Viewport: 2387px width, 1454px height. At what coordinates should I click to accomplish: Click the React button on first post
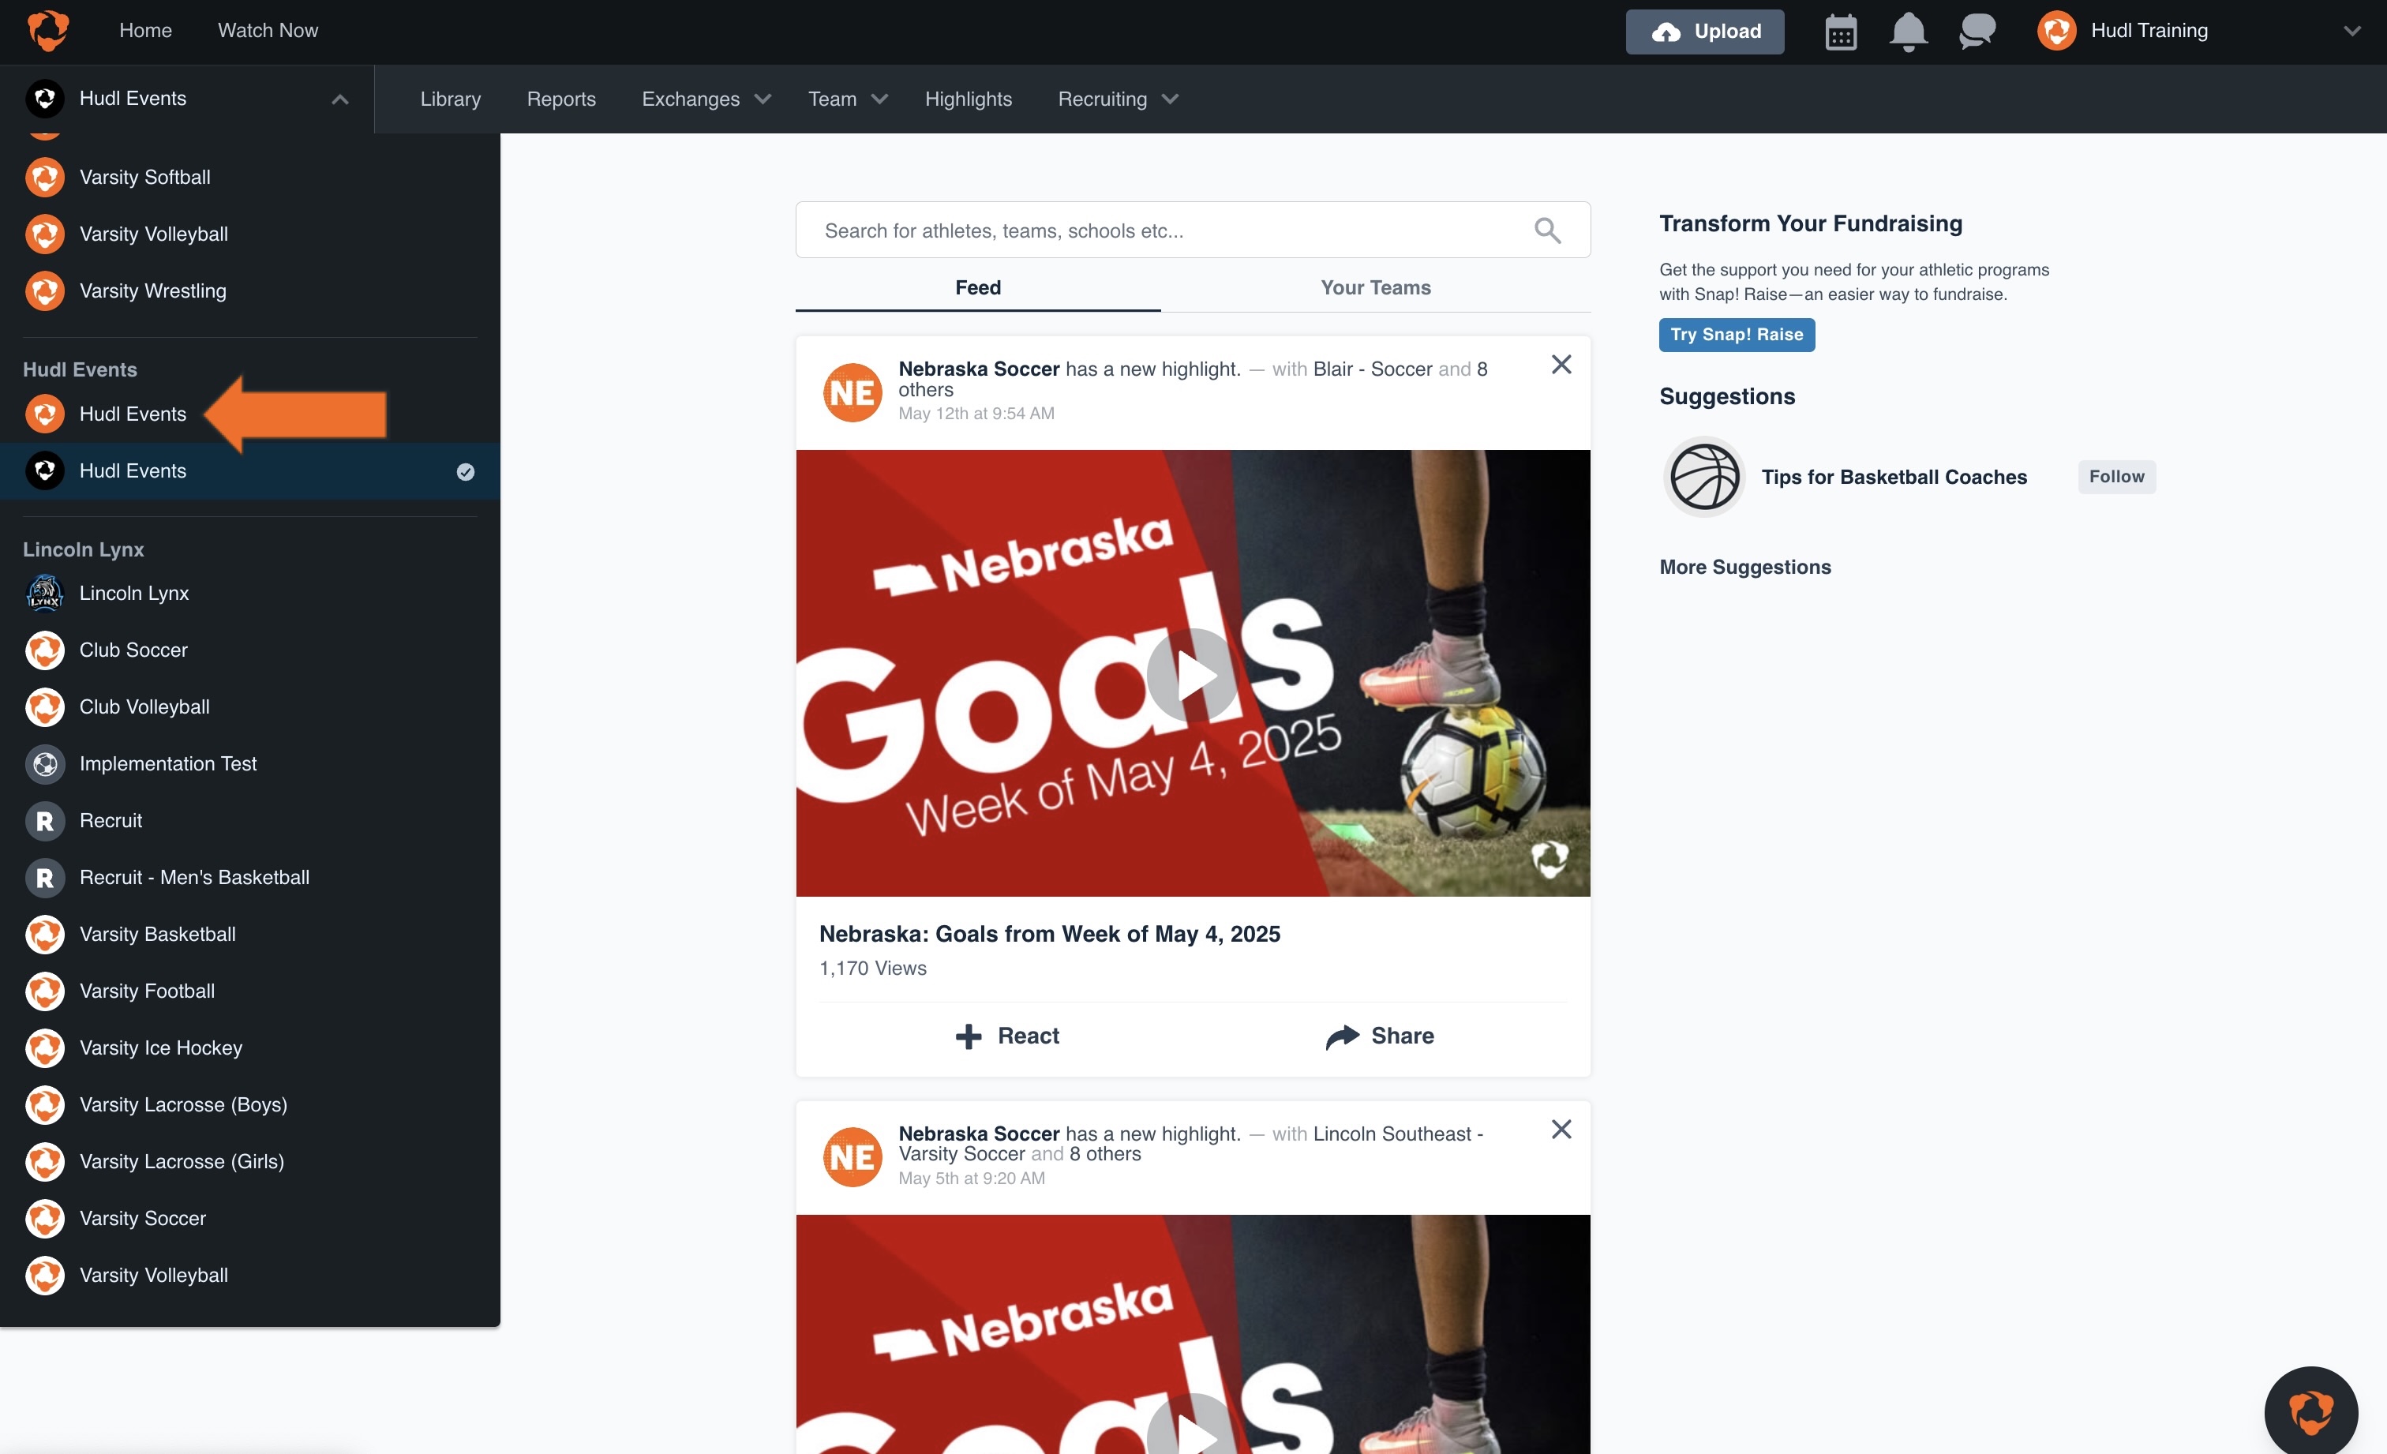pyautogui.click(x=1006, y=1036)
